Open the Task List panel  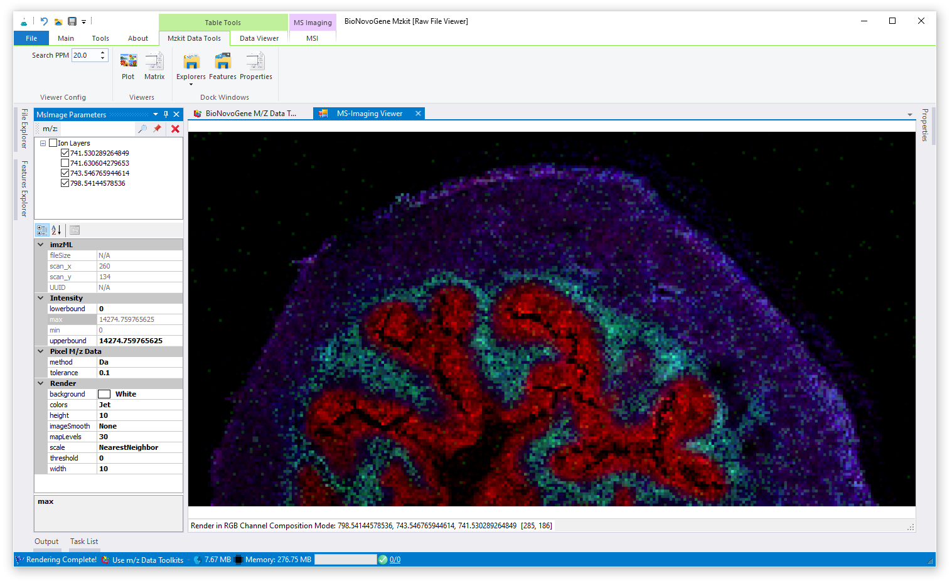tap(84, 541)
